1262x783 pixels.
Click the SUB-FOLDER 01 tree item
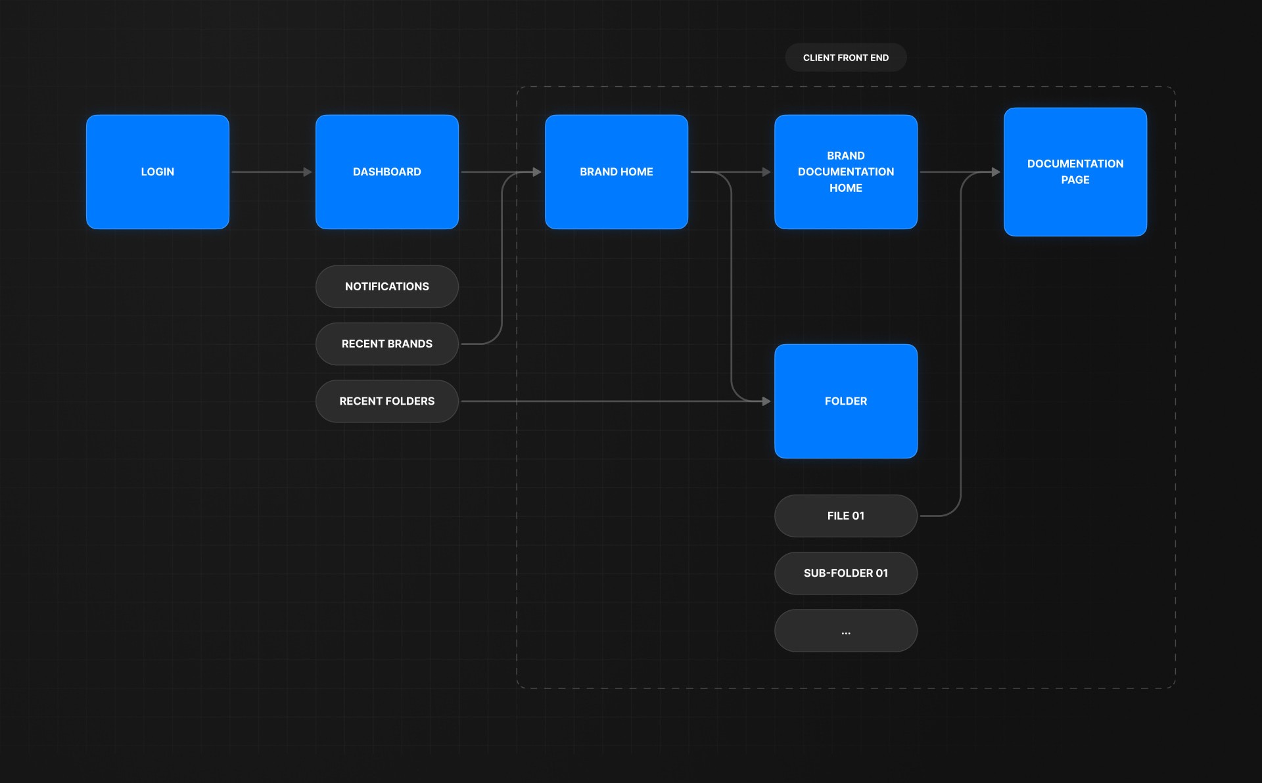(x=846, y=573)
